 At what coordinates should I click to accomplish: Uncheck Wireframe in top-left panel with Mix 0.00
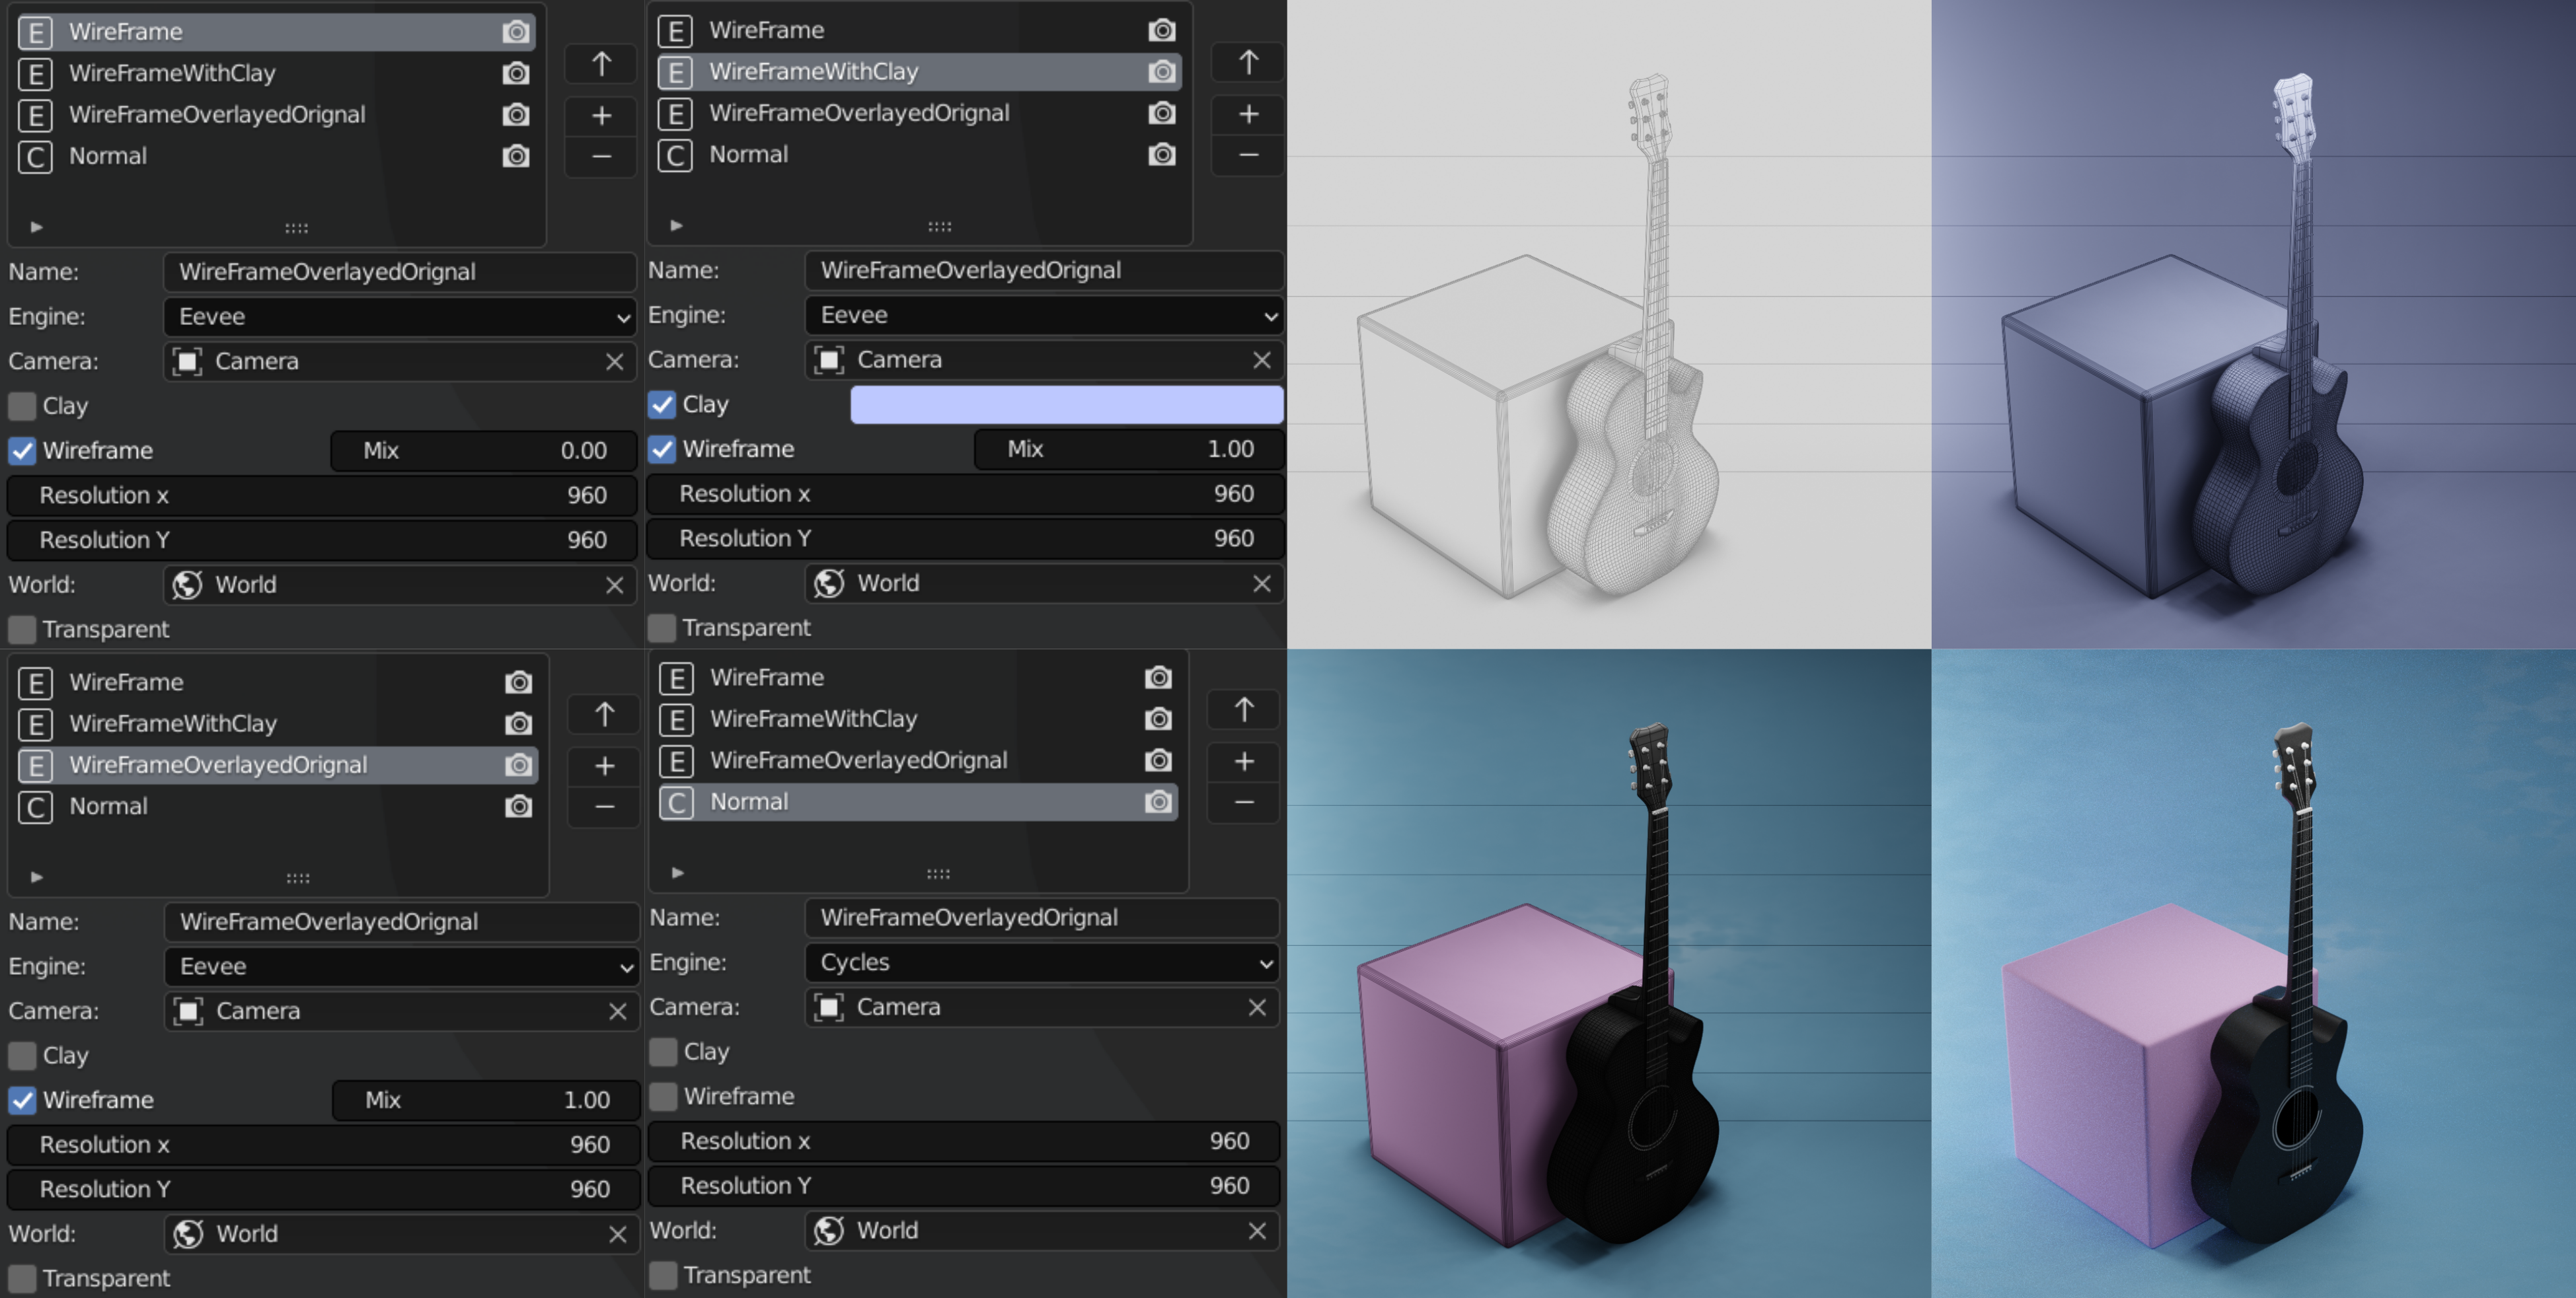point(22,451)
